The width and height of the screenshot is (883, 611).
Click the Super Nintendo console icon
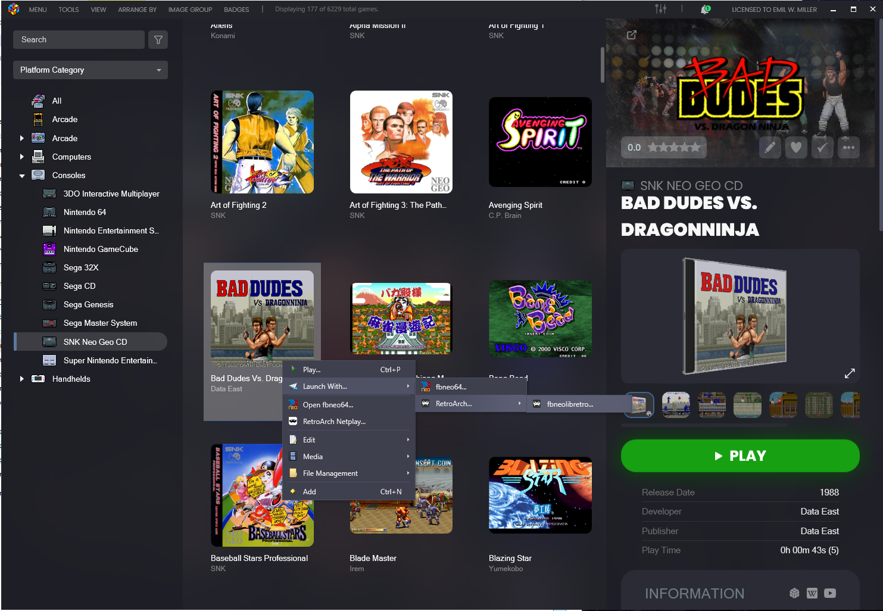click(49, 360)
